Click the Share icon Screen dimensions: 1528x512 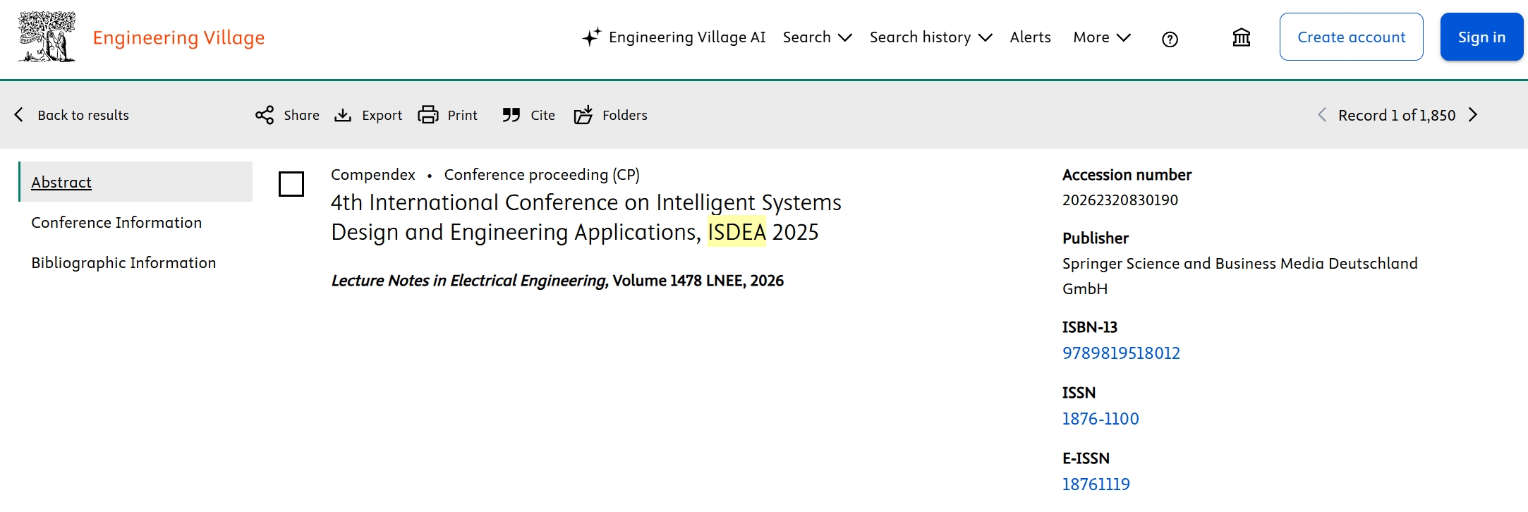click(265, 115)
